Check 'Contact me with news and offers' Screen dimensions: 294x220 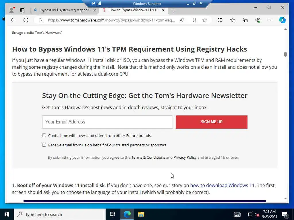(x=44, y=135)
